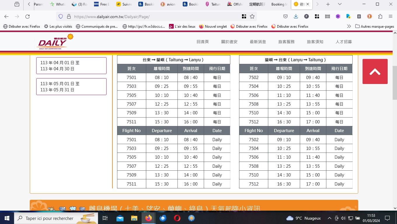Open the Firefox hamburger application menu
The height and width of the screenshot is (224, 397).
tap(390, 17)
